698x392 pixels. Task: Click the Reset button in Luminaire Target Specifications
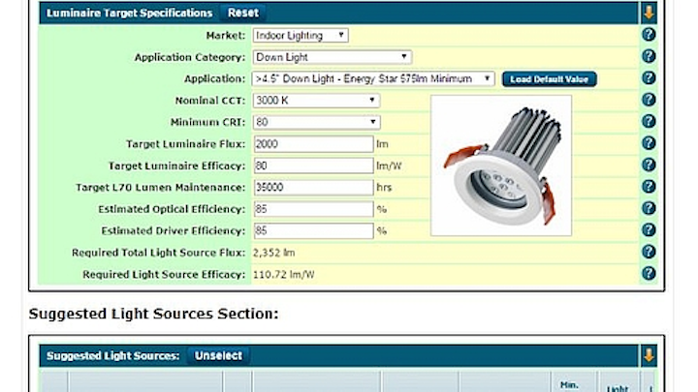243,13
